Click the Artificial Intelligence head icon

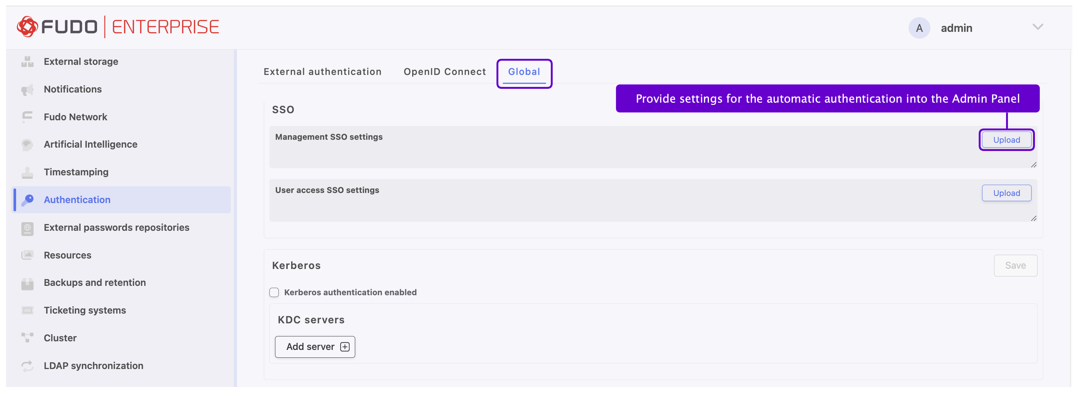[x=27, y=145]
